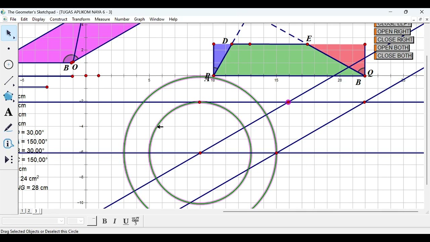Switch to page tab 1

(x=22, y=211)
